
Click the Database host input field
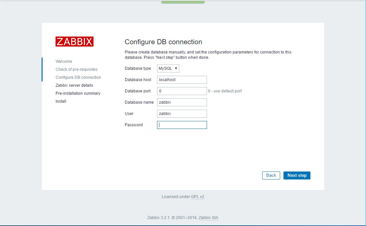[182, 80]
